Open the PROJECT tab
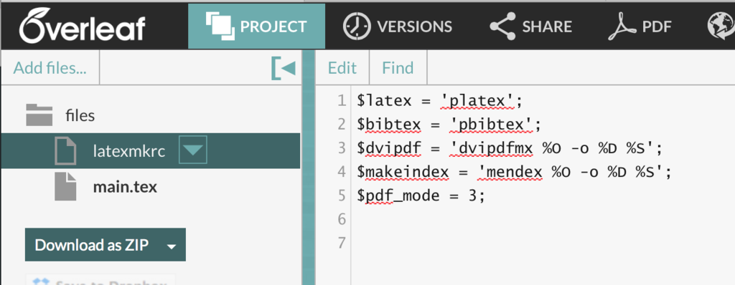735x285 pixels. point(256,26)
